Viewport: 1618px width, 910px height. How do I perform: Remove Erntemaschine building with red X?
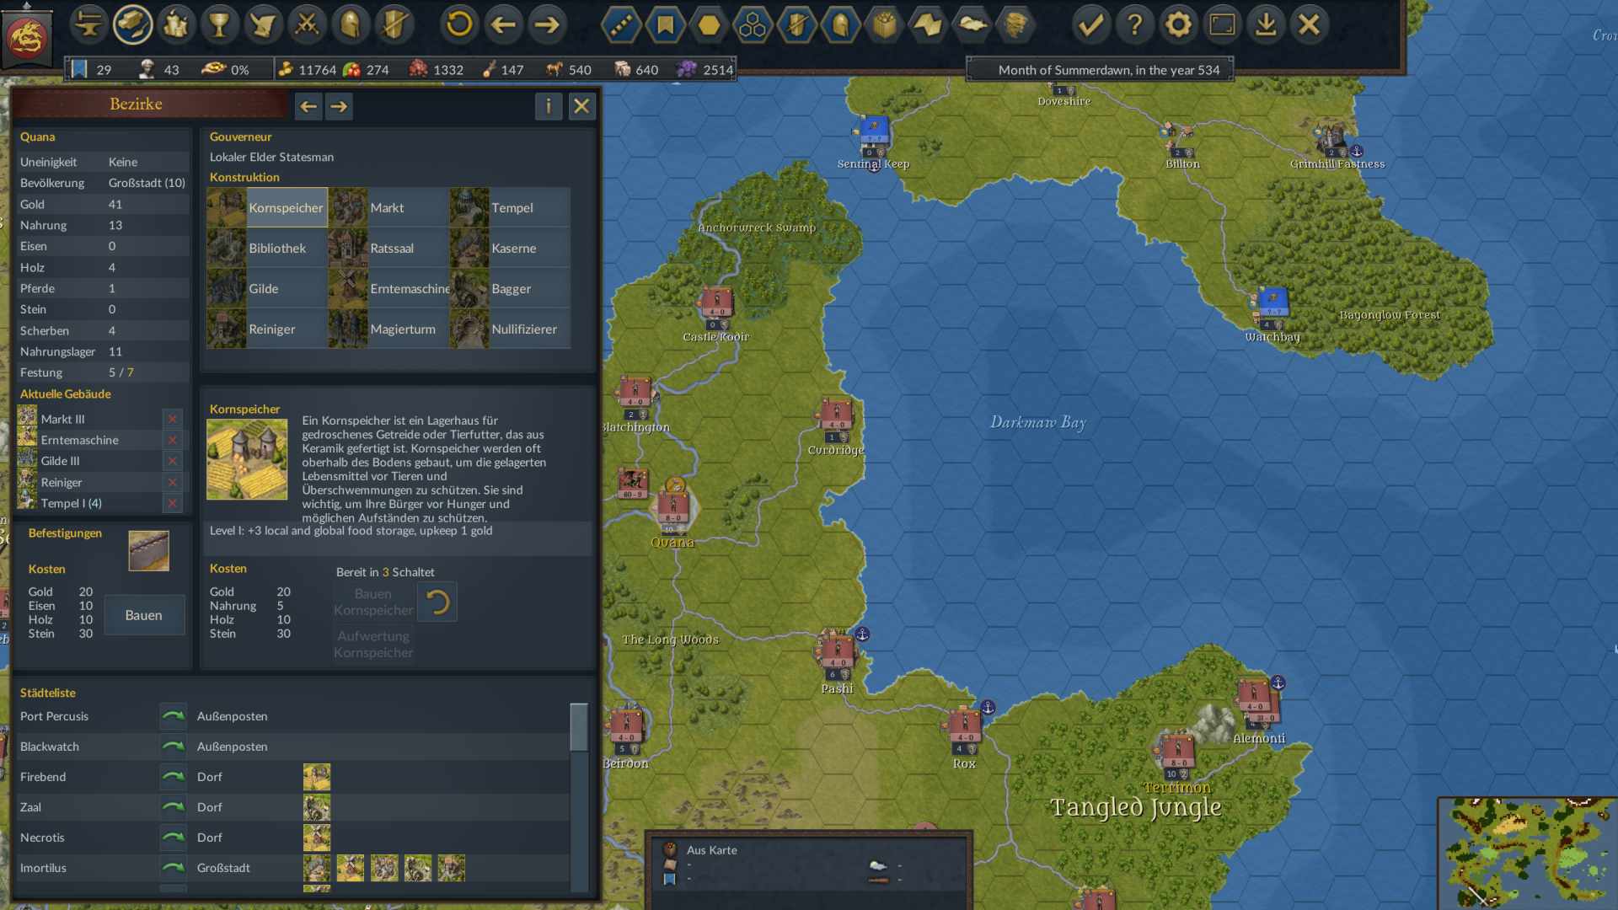[x=172, y=440]
